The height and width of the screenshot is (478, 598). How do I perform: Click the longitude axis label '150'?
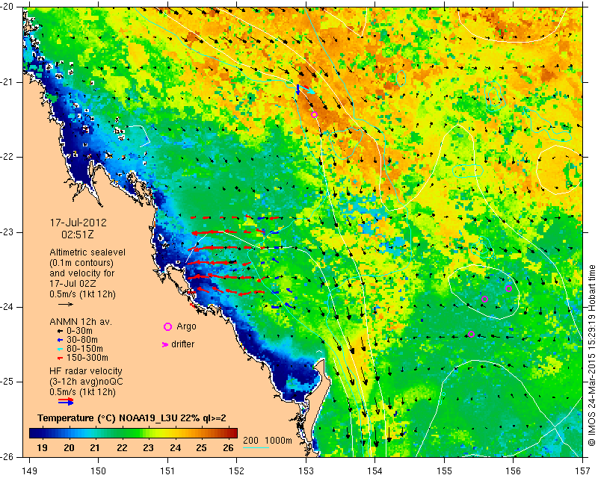pos(99,471)
